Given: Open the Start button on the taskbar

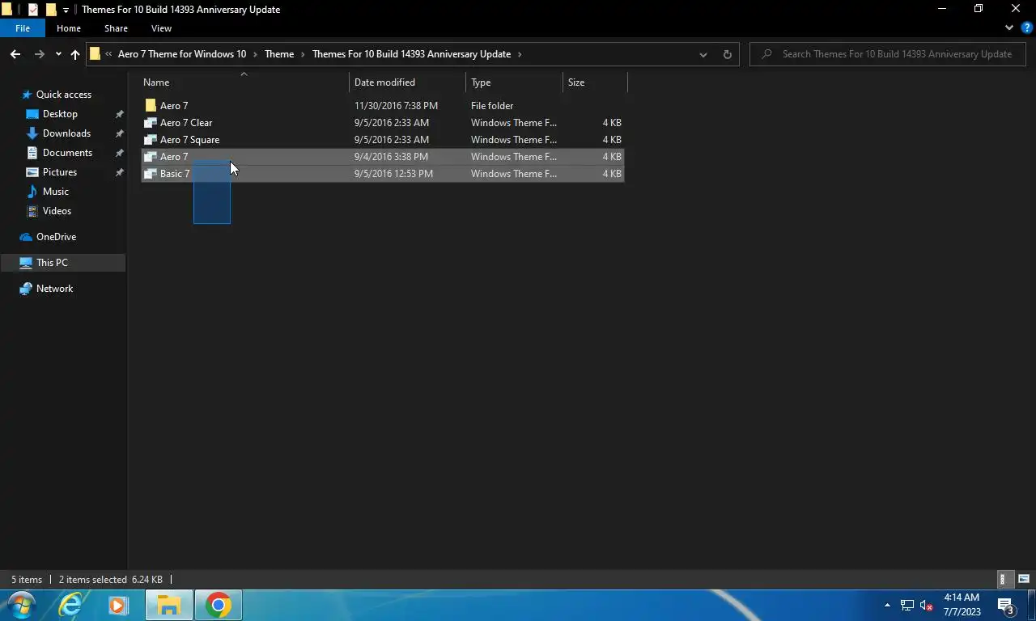Looking at the screenshot, I should [21, 605].
